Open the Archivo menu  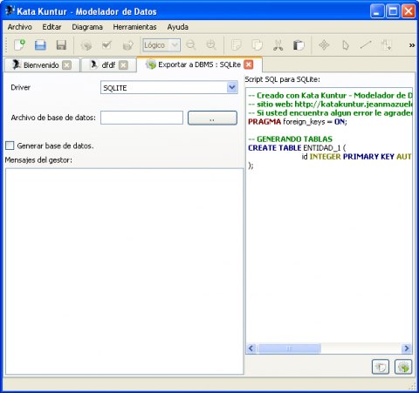(x=20, y=27)
